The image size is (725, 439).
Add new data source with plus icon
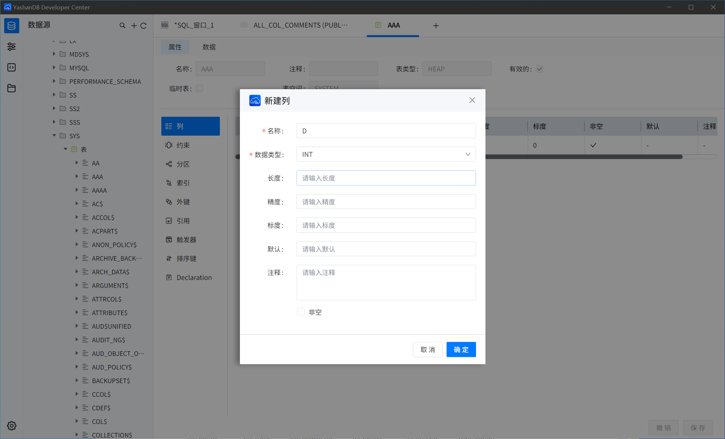pyautogui.click(x=134, y=26)
